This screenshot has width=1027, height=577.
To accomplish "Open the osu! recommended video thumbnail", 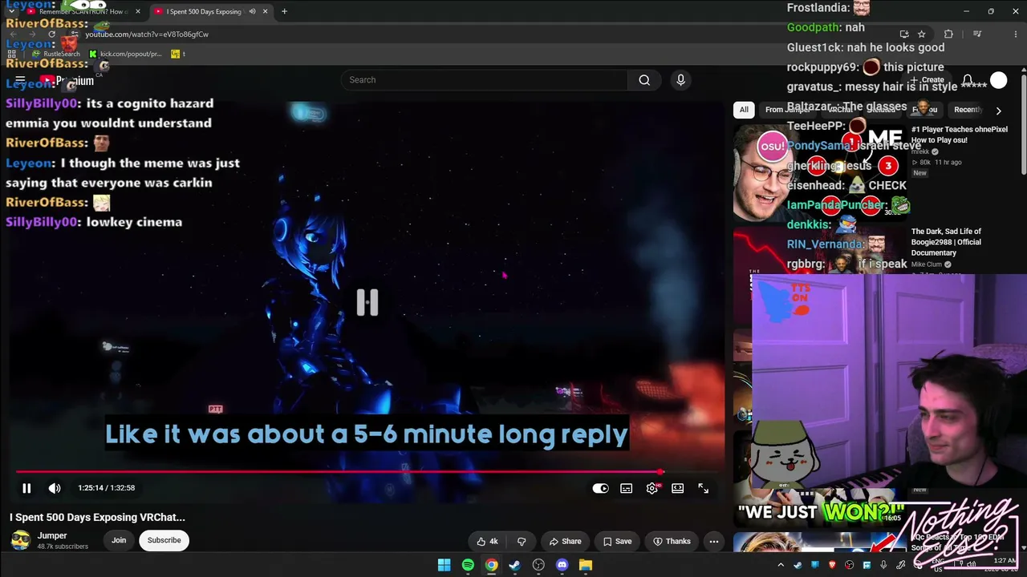I will tap(819, 172).
